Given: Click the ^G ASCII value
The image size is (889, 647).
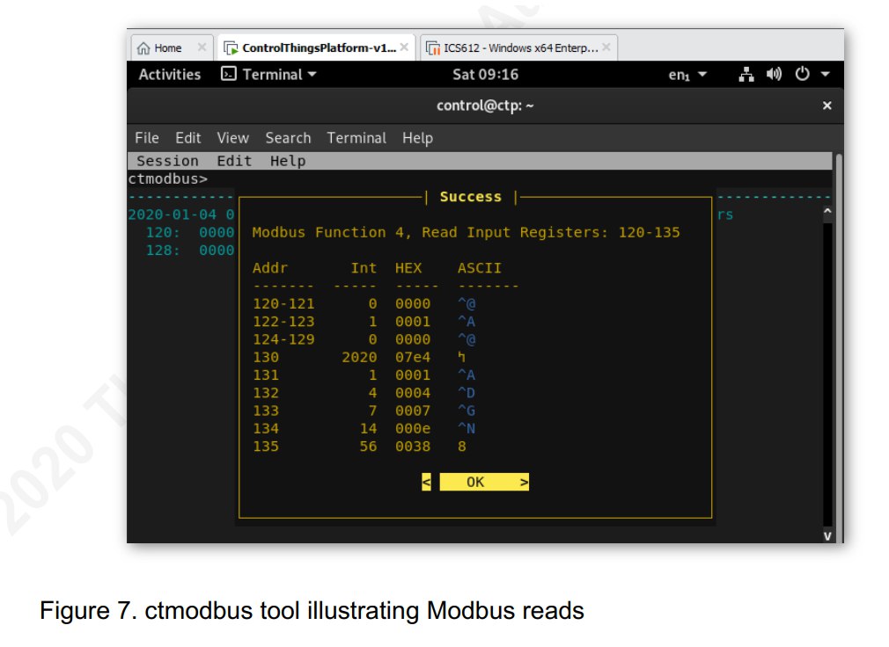Looking at the screenshot, I should click(466, 411).
